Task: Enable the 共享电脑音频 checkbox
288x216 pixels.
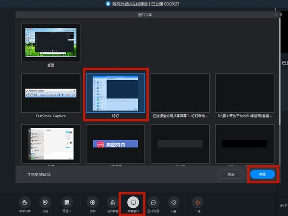Action: [x=23, y=174]
